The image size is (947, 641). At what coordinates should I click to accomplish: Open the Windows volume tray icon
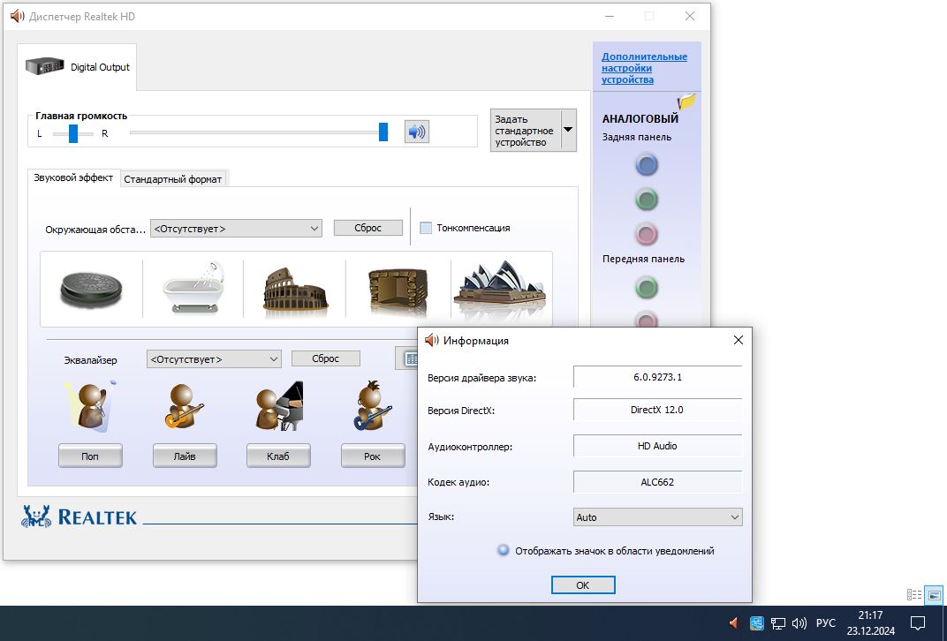pos(799,623)
